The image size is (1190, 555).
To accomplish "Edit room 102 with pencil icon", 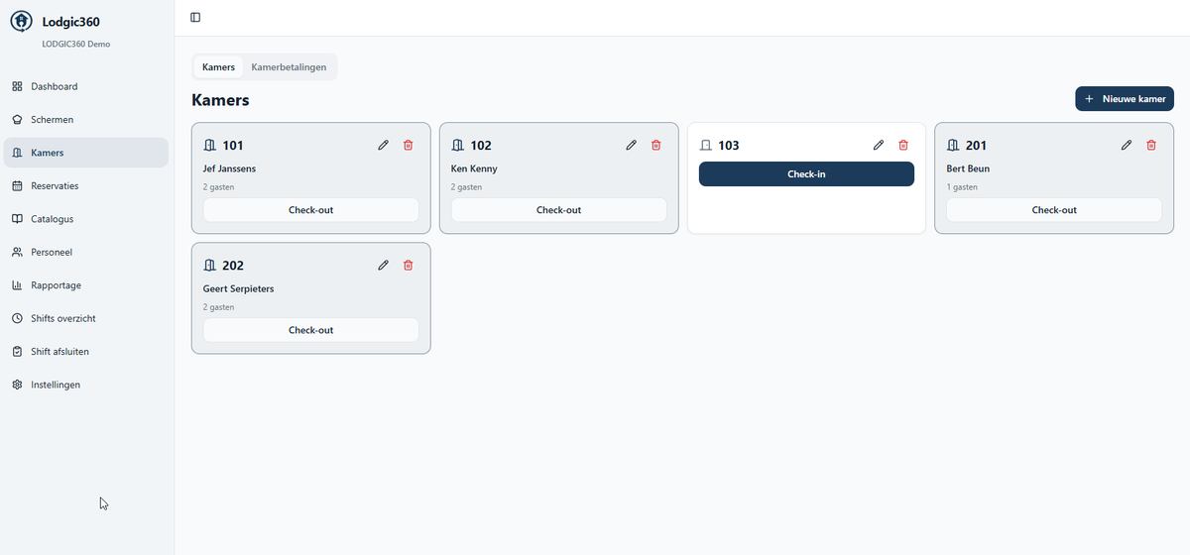I will (x=632, y=146).
